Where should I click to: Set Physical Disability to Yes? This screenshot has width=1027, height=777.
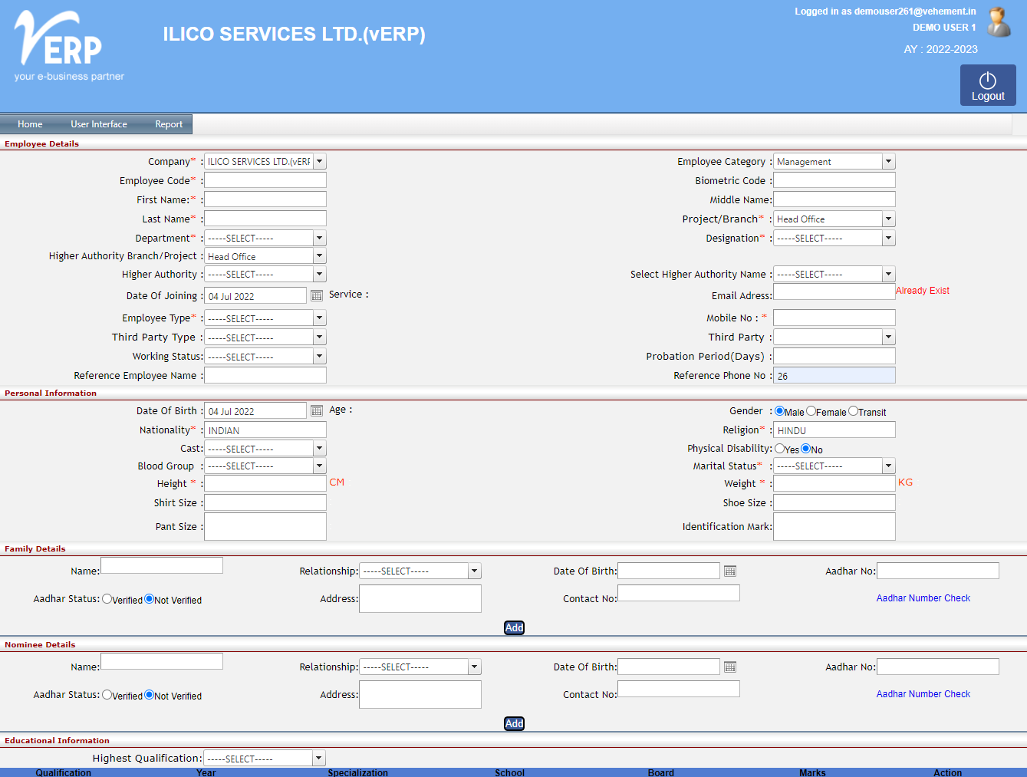coord(780,449)
